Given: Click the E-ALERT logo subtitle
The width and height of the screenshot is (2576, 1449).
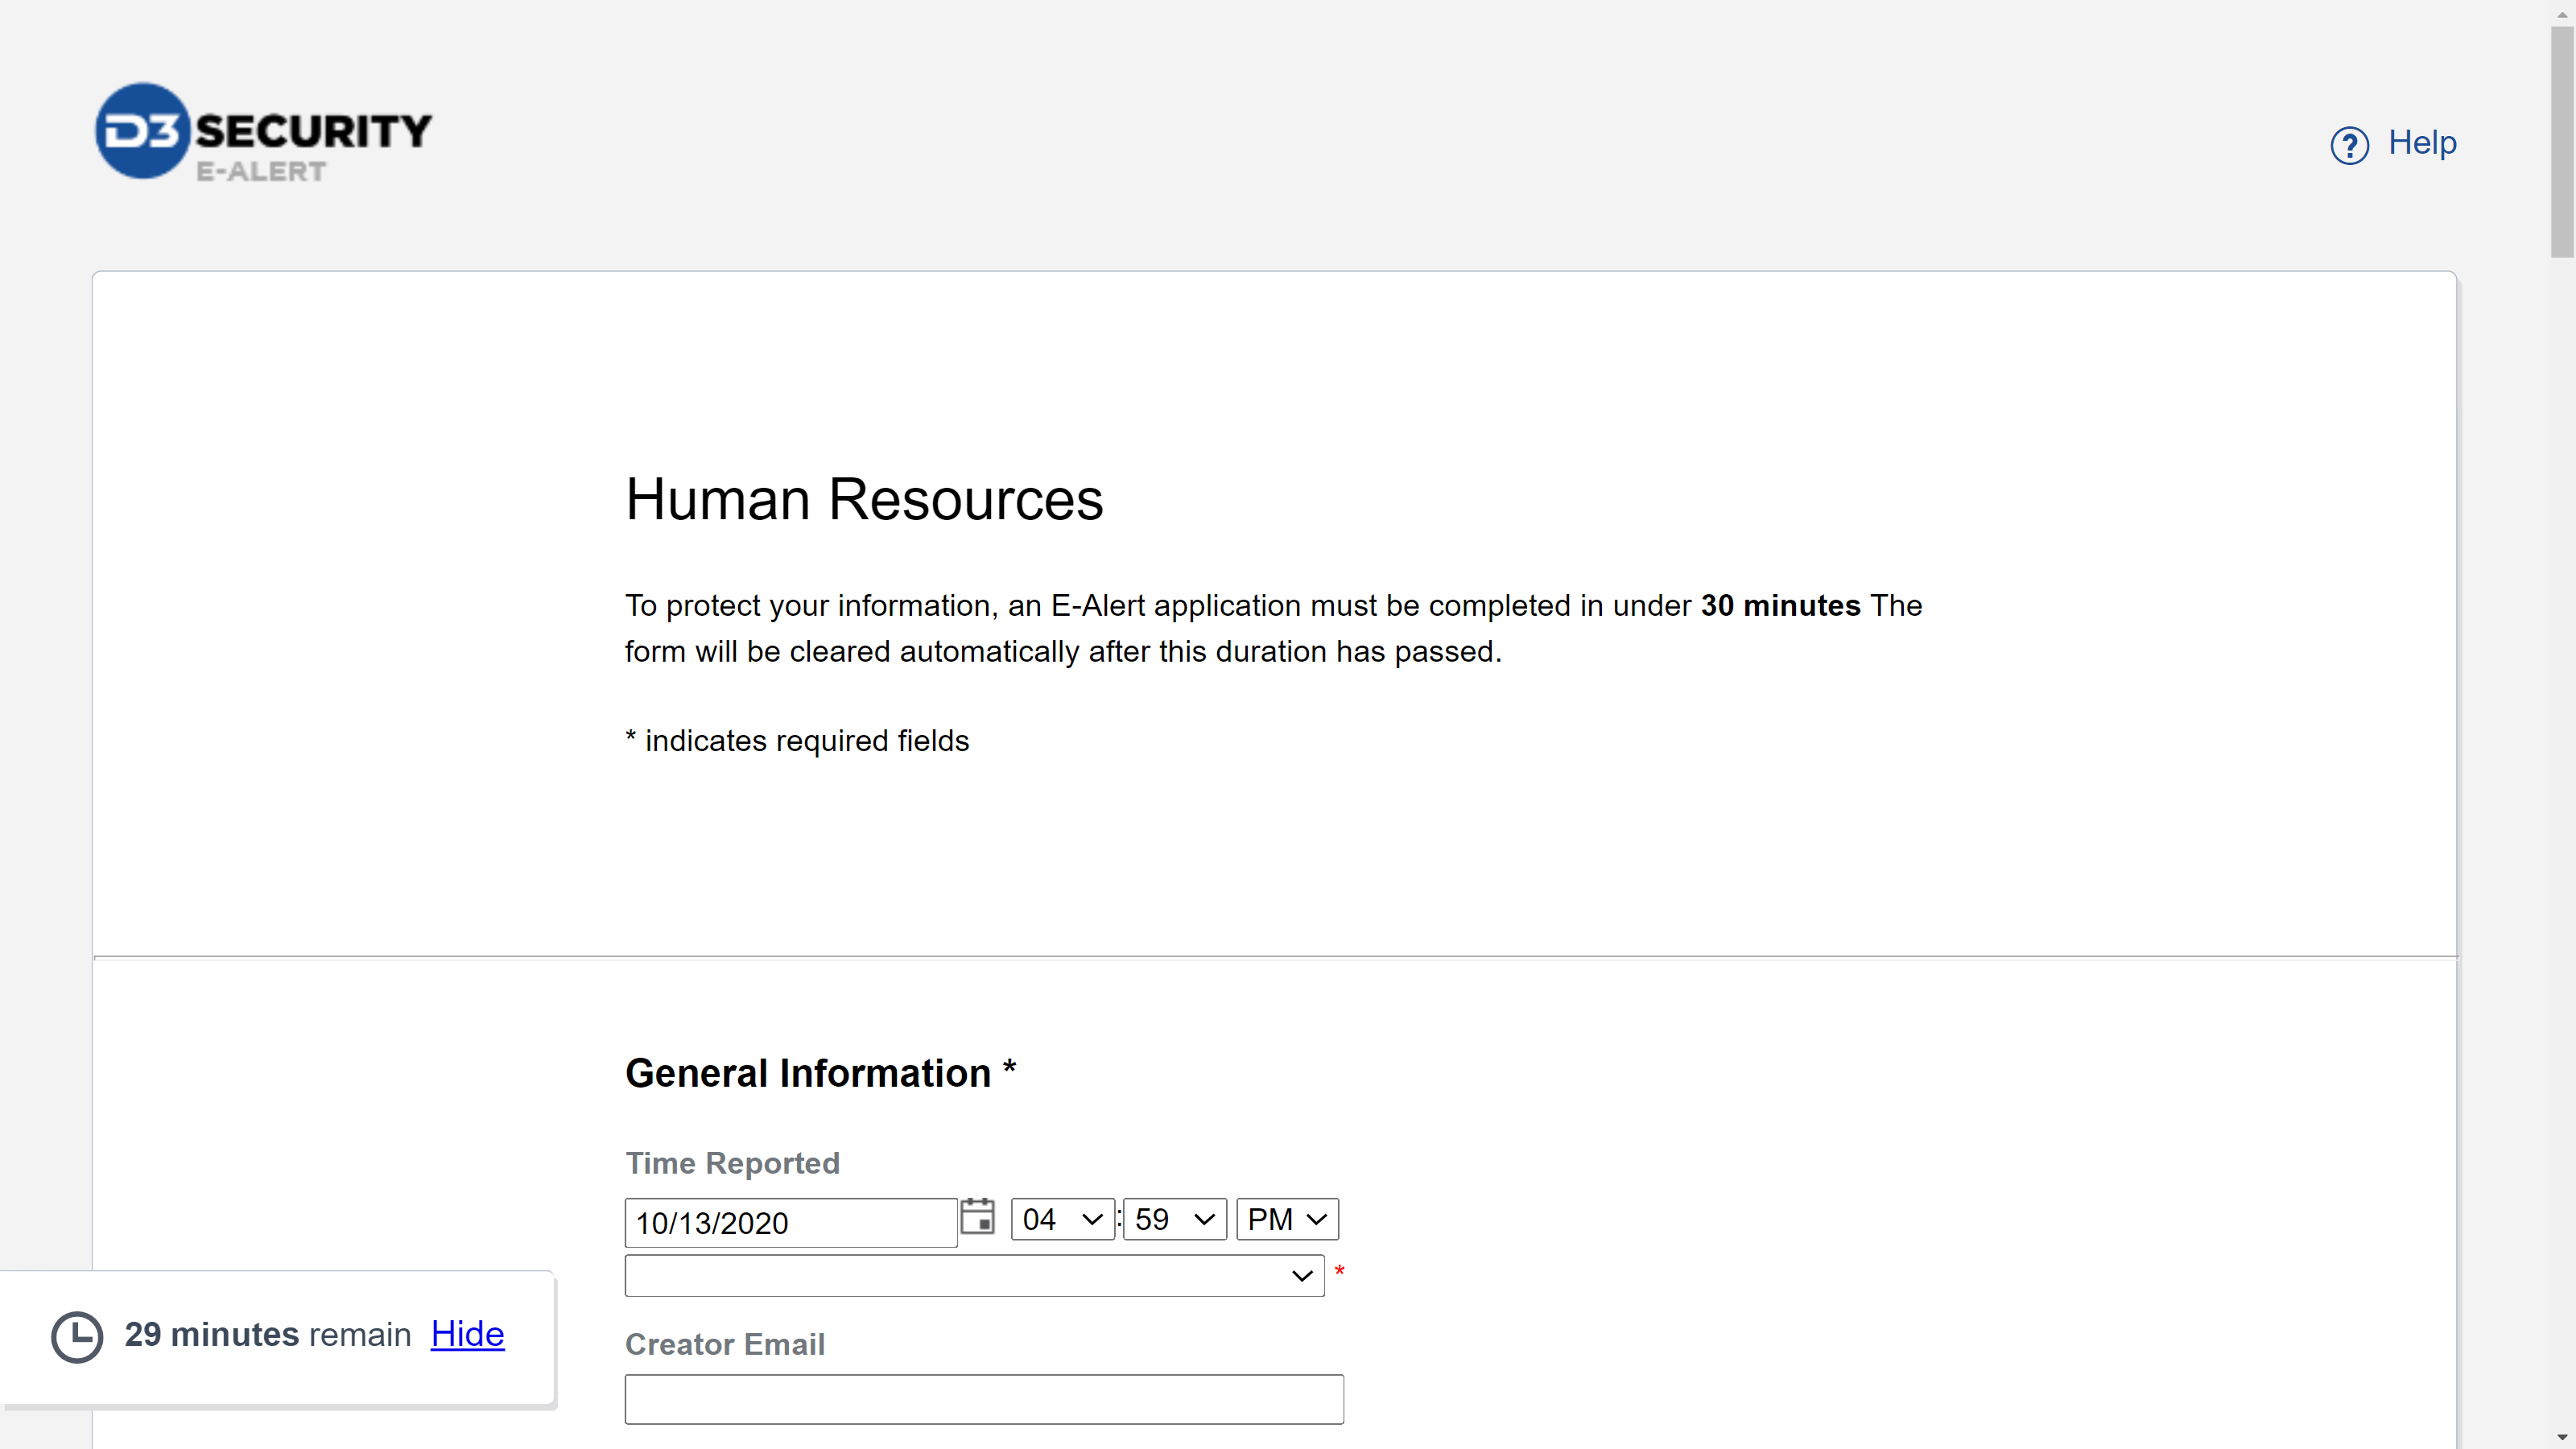Looking at the screenshot, I should point(261,172).
